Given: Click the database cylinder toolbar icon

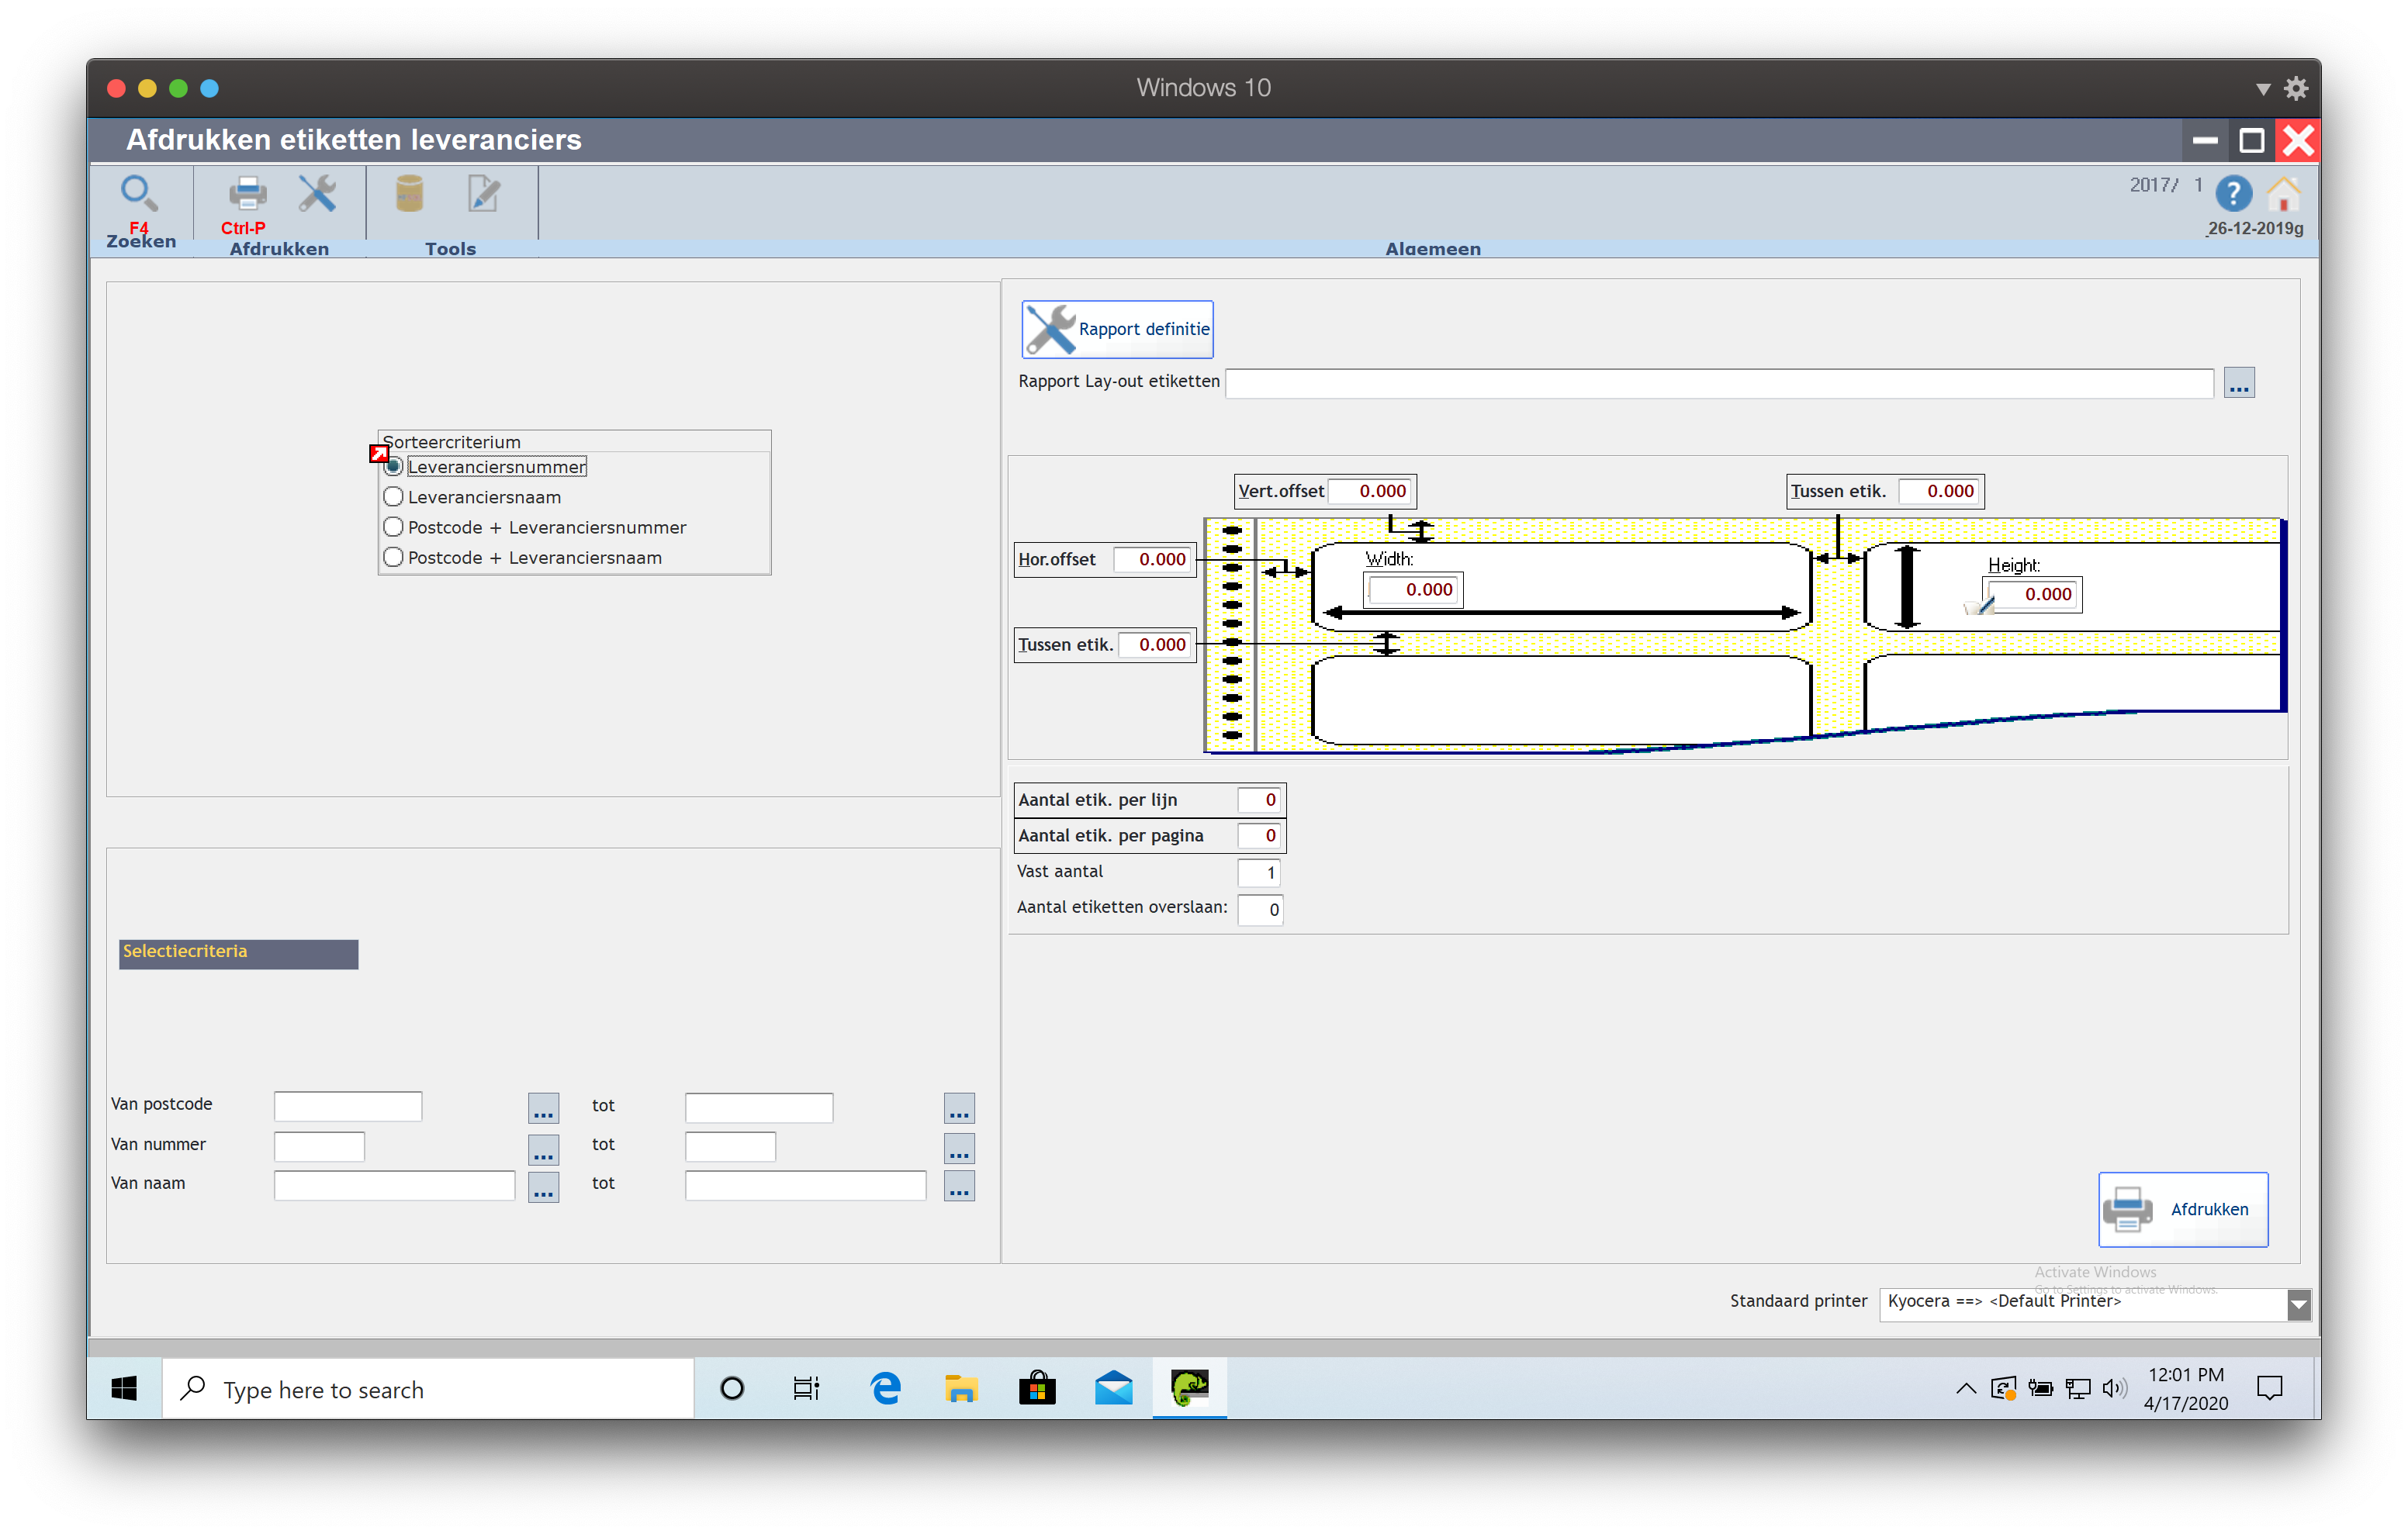Looking at the screenshot, I should tap(409, 193).
